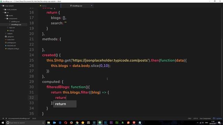Change Vue Component grammar selector
The width and height of the screenshot is (223, 125).
pos(205,118)
